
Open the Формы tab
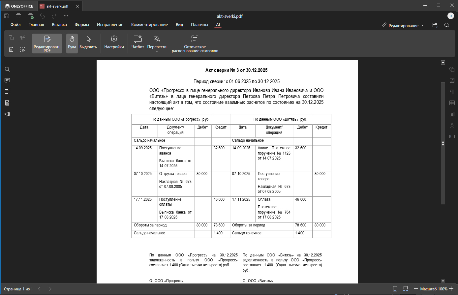(82, 25)
